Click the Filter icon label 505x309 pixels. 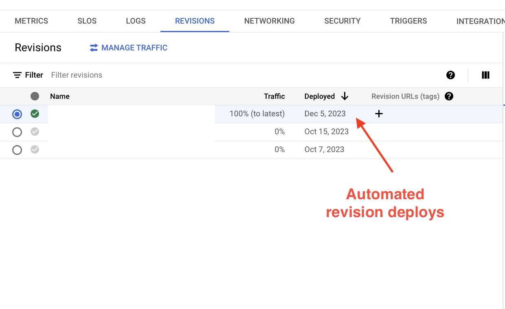click(28, 75)
